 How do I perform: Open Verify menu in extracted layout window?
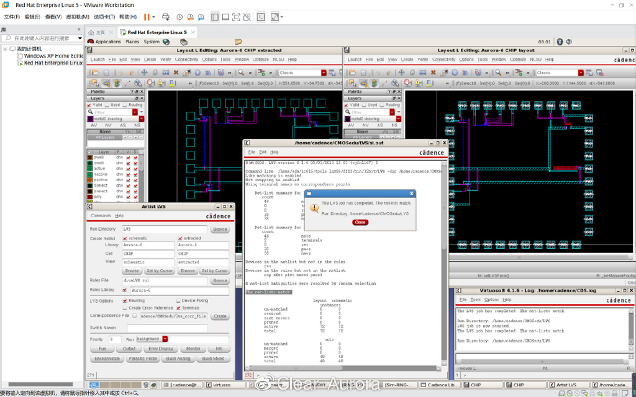165,60
